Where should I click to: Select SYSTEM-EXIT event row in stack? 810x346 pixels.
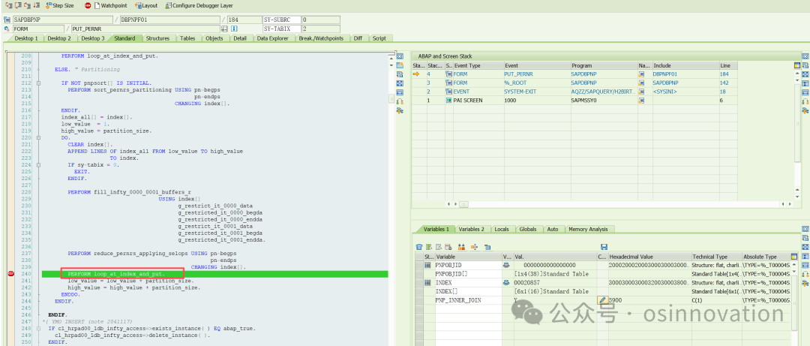(574, 92)
